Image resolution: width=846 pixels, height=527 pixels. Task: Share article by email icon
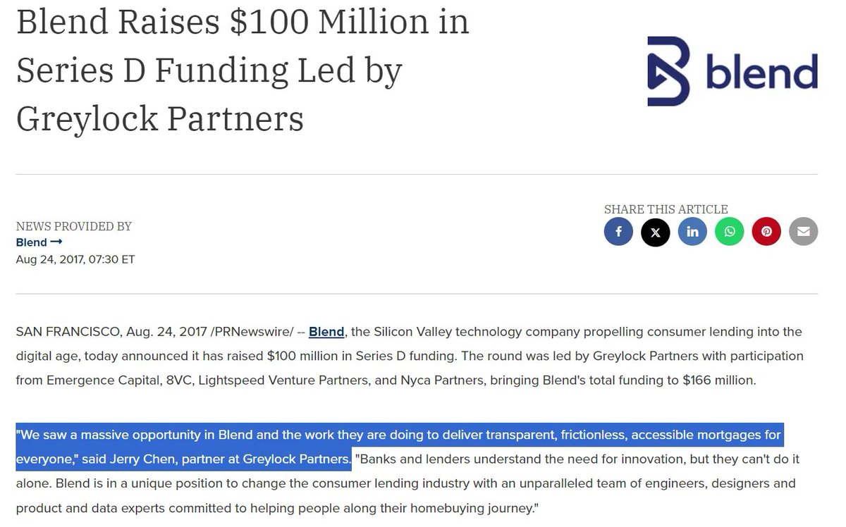point(804,232)
